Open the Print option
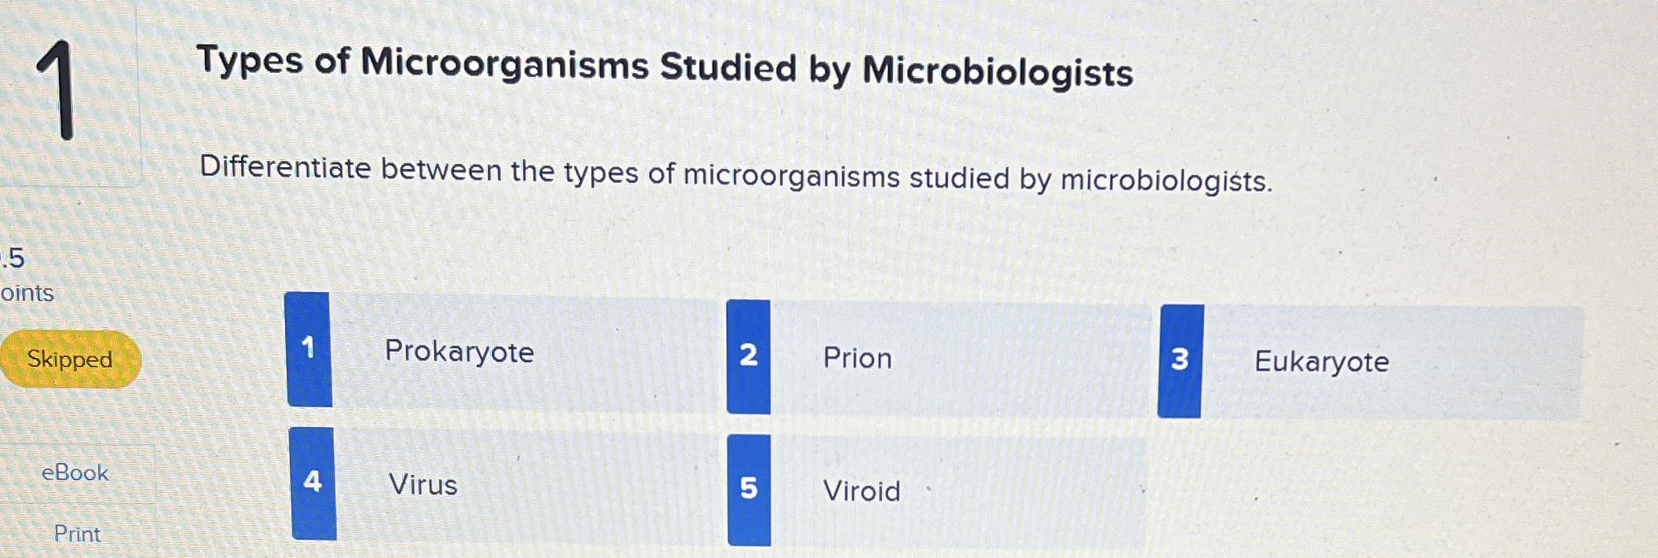 point(76,534)
